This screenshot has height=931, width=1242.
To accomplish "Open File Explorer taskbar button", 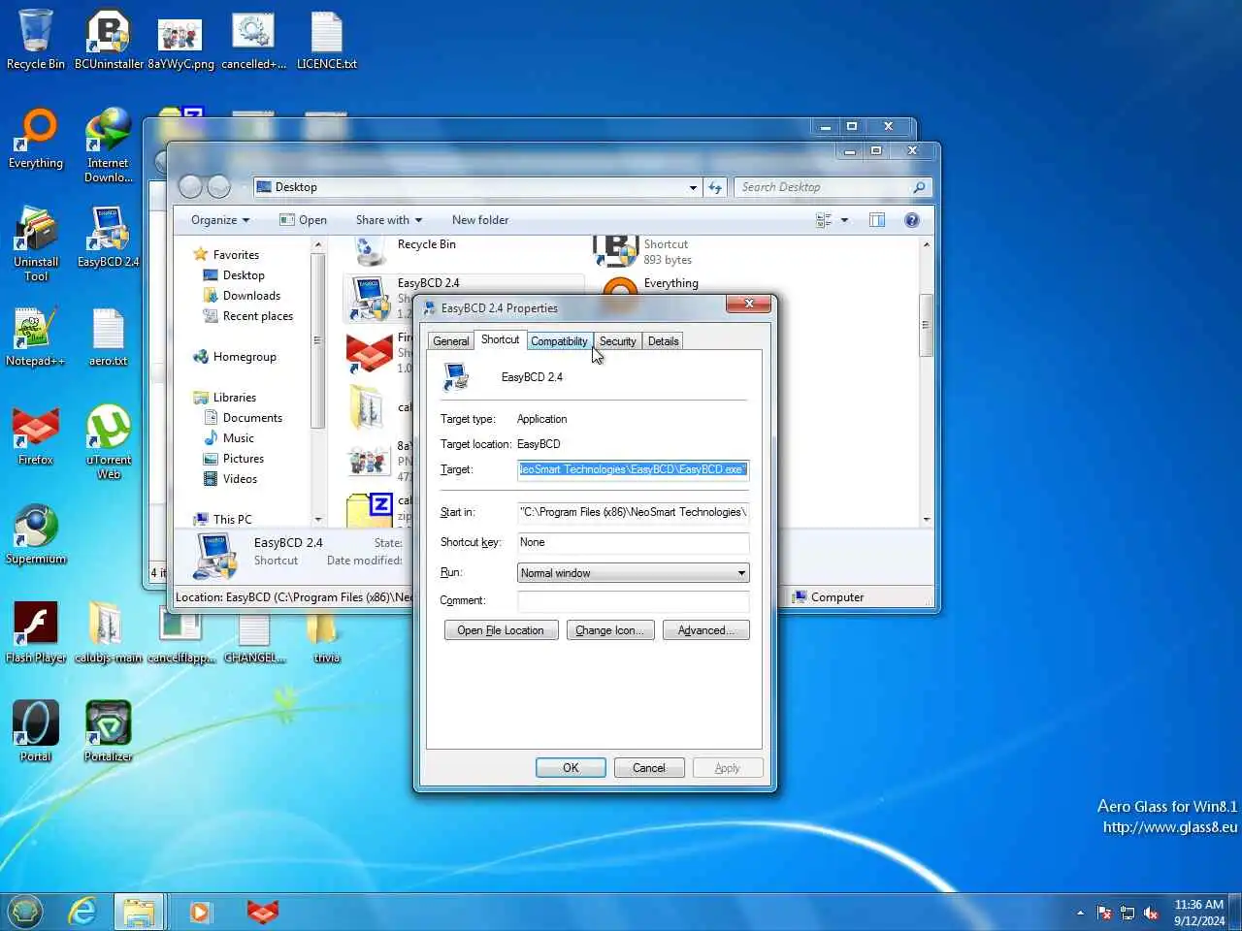I will [139, 912].
